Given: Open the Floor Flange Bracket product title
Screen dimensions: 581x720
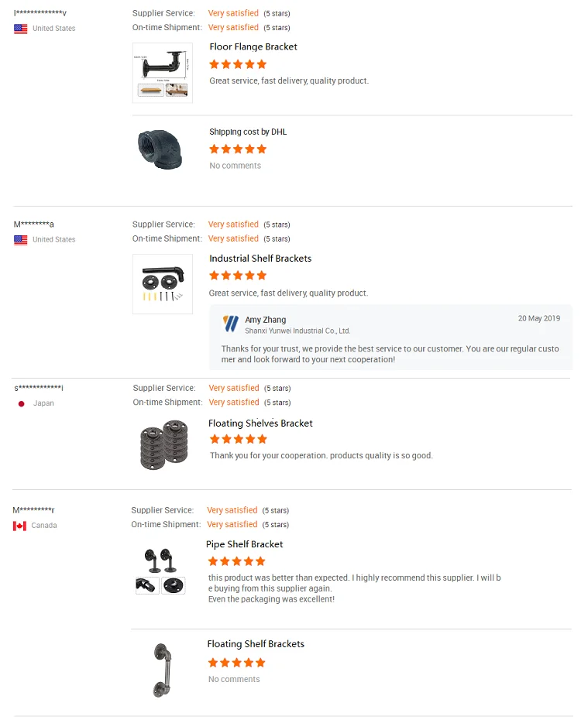Looking at the screenshot, I should (253, 46).
